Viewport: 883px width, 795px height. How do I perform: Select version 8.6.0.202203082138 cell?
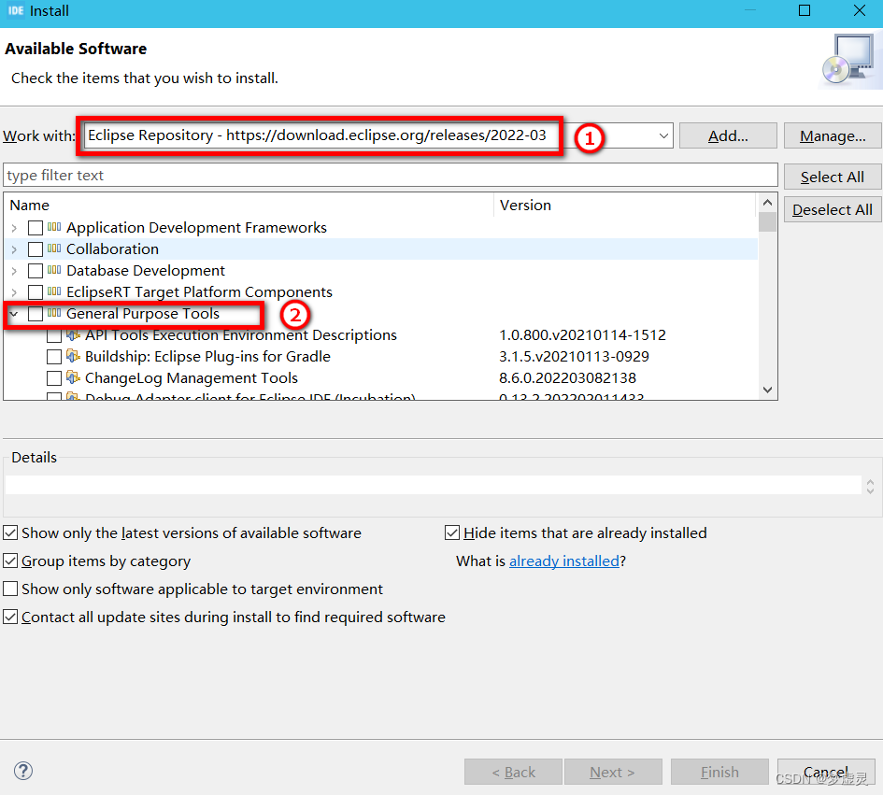567,377
